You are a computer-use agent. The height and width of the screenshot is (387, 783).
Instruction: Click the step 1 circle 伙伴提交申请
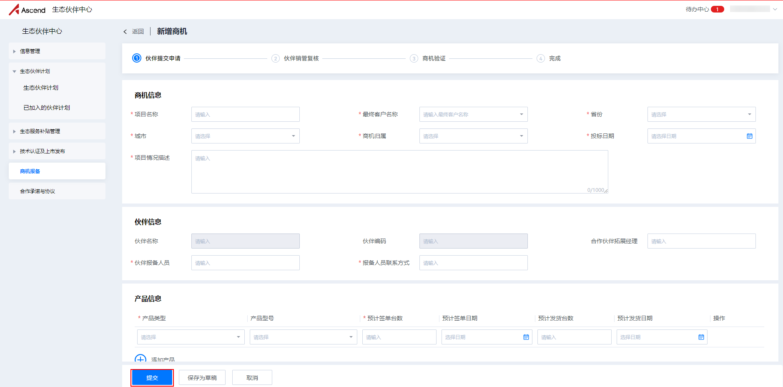point(137,58)
